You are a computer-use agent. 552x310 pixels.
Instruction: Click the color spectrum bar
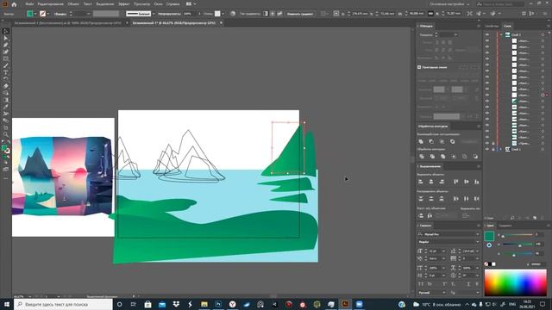(x=516, y=282)
